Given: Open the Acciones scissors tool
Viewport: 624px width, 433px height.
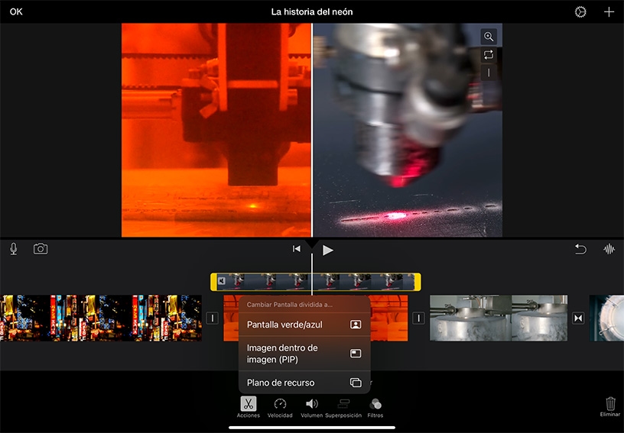Looking at the screenshot, I should coord(249,407).
